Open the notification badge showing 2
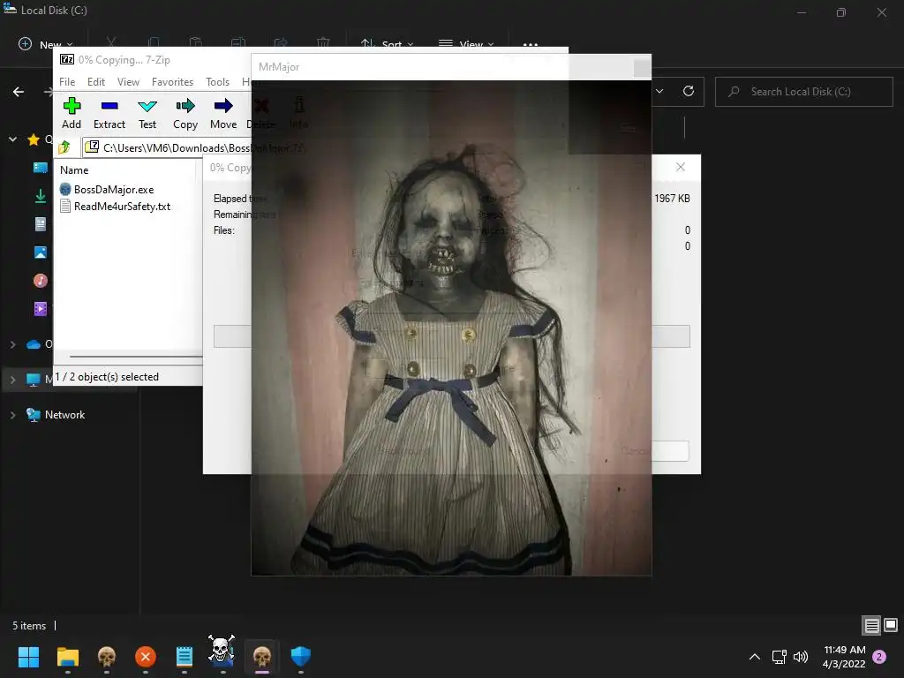The height and width of the screenshot is (678, 904). (x=879, y=657)
